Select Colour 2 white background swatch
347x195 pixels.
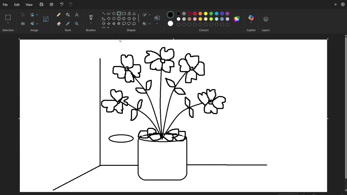[x=170, y=24]
